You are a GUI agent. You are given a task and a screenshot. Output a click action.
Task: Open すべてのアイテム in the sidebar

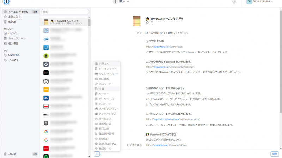click(20, 12)
